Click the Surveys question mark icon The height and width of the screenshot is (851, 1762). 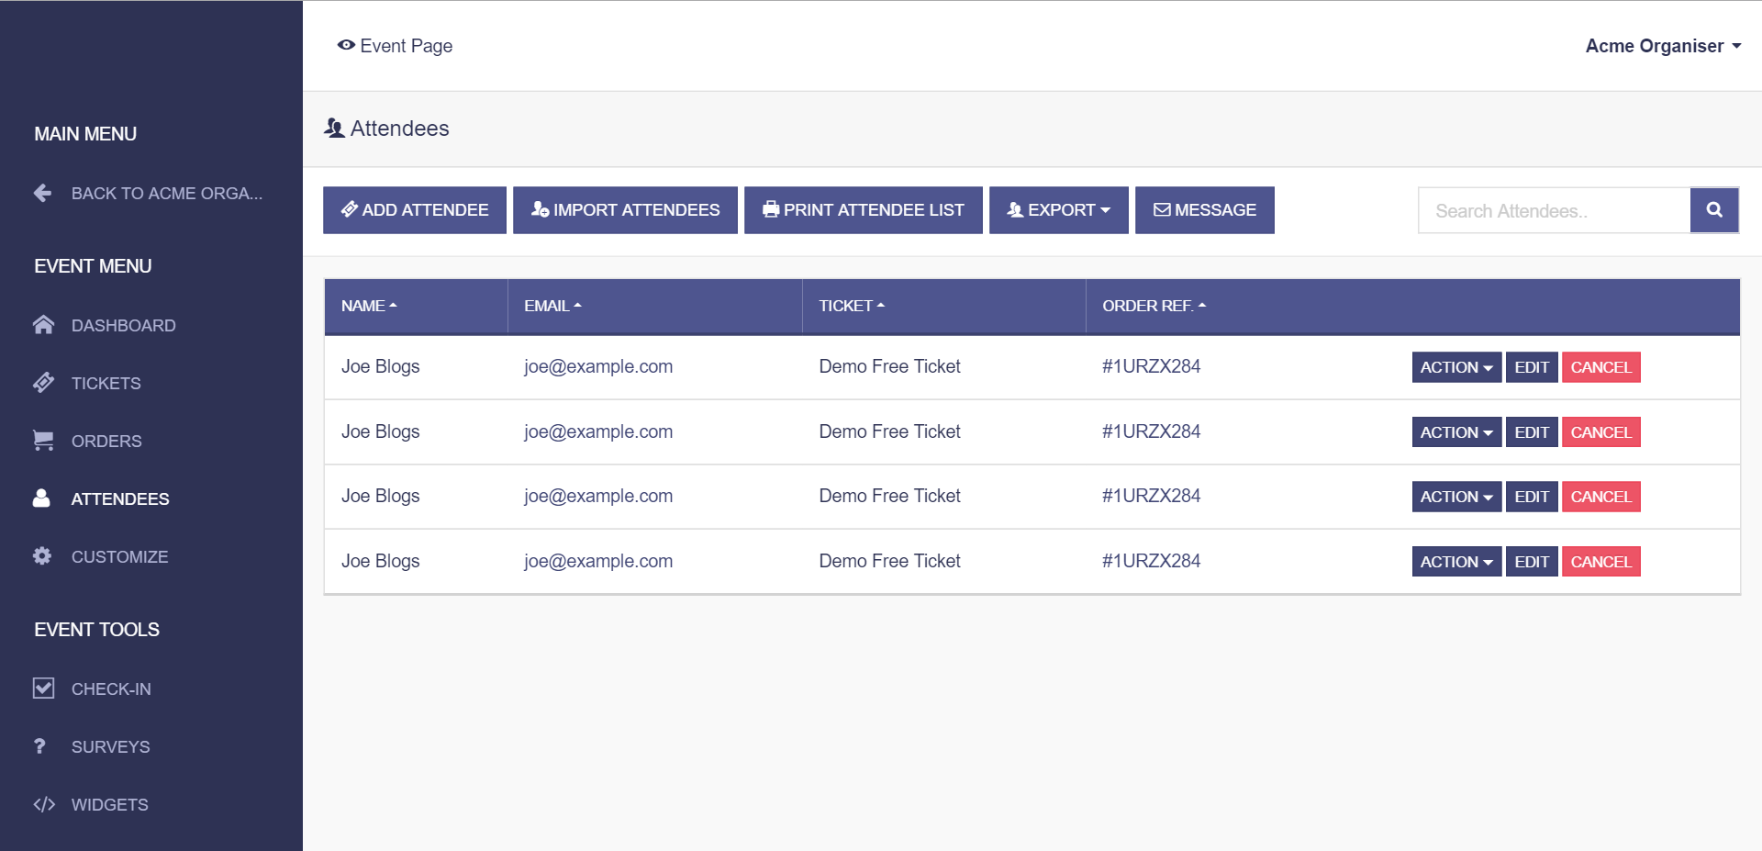(39, 746)
